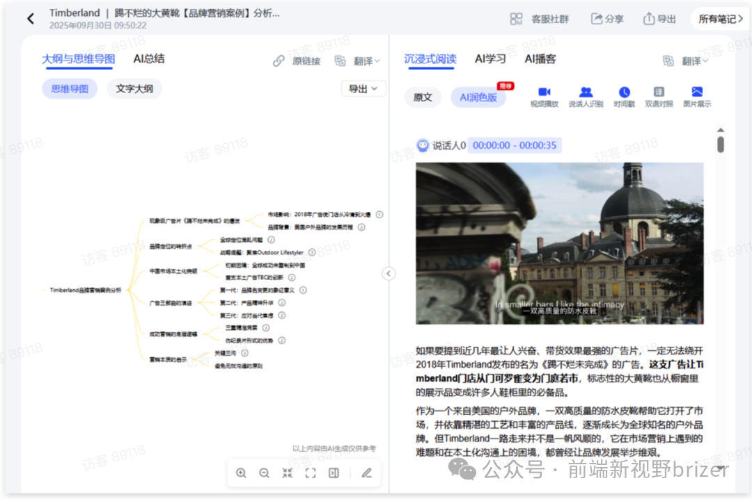The image size is (752, 499).
Task: Expand the 翻译 translate dropdown
Action: tap(363, 60)
